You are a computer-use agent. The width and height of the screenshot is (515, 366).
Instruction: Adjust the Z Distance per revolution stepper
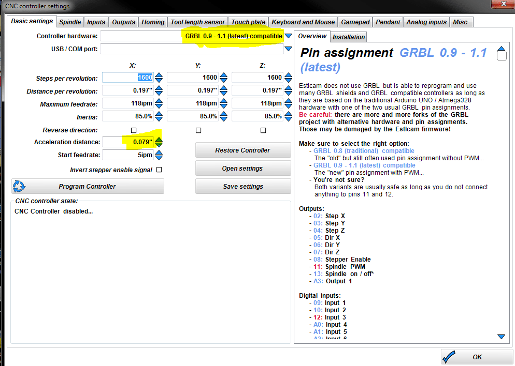click(289, 90)
